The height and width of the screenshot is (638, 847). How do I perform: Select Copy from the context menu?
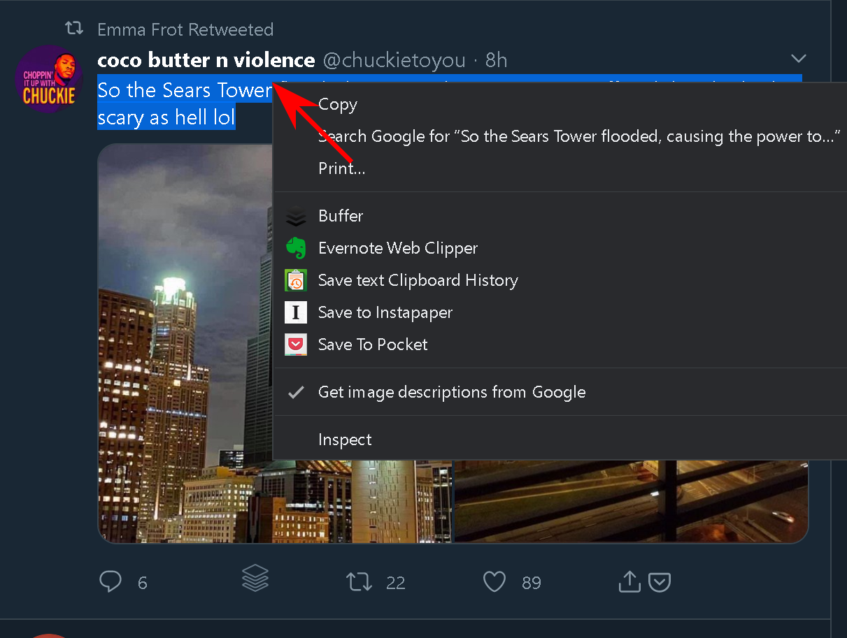[x=338, y=104]
